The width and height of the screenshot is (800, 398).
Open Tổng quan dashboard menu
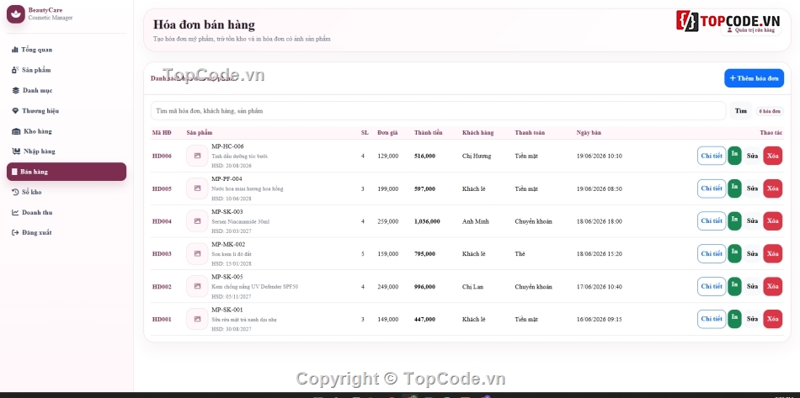67,50
